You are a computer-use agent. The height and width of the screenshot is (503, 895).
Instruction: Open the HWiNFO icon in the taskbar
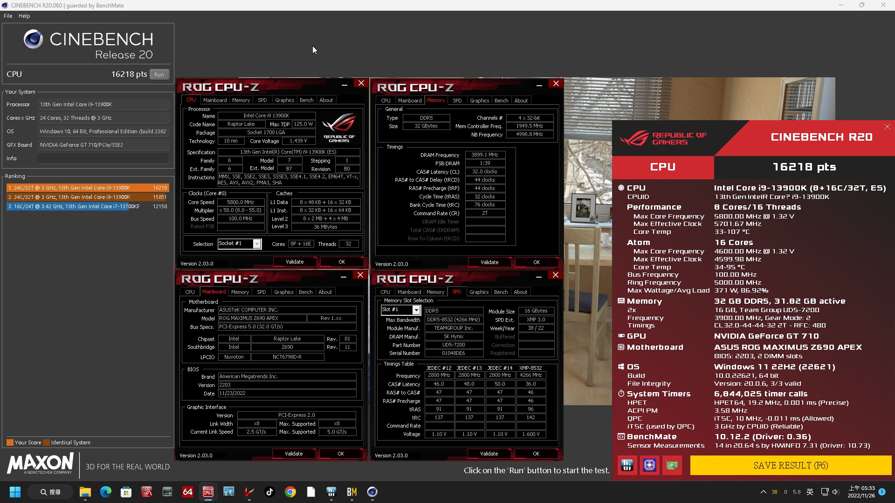[x=331, y=492]
